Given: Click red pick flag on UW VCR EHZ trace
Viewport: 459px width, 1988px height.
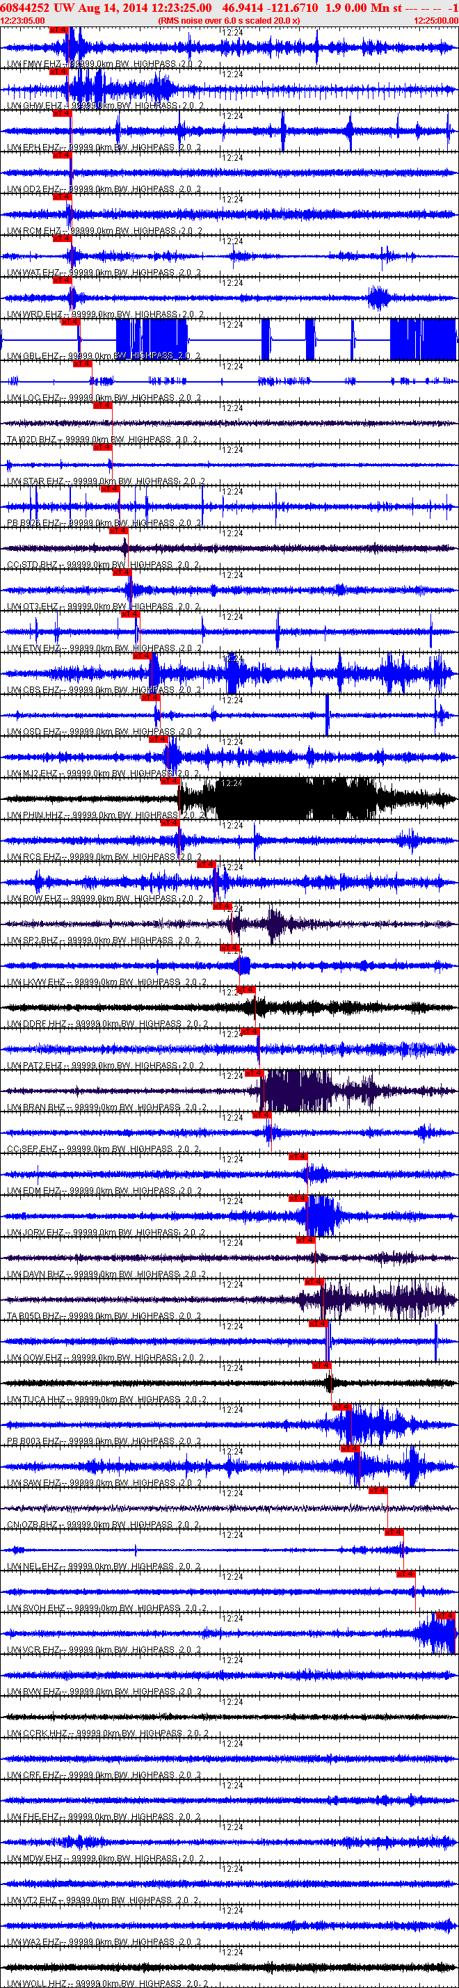Looking at the screenshot, I should [x=445, y=1615].
